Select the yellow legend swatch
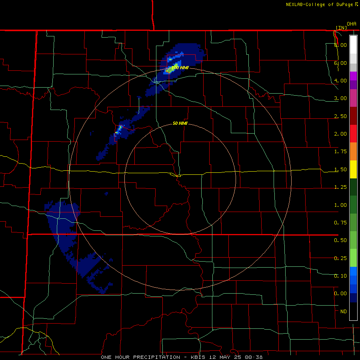This screenshot has width=360, height=360. (353, 170)
